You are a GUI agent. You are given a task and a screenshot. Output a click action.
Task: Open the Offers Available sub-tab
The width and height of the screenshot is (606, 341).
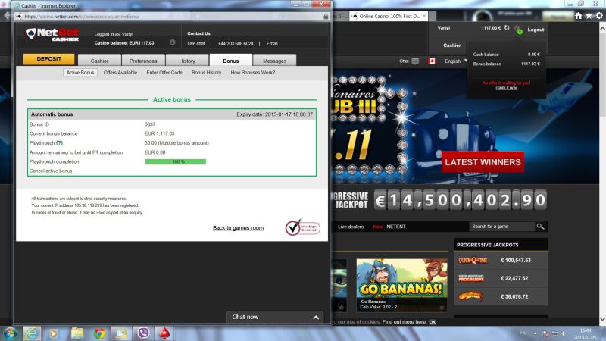point(120,73)
